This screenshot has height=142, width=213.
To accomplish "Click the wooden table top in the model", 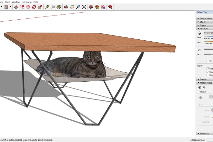I will point(90,42).
